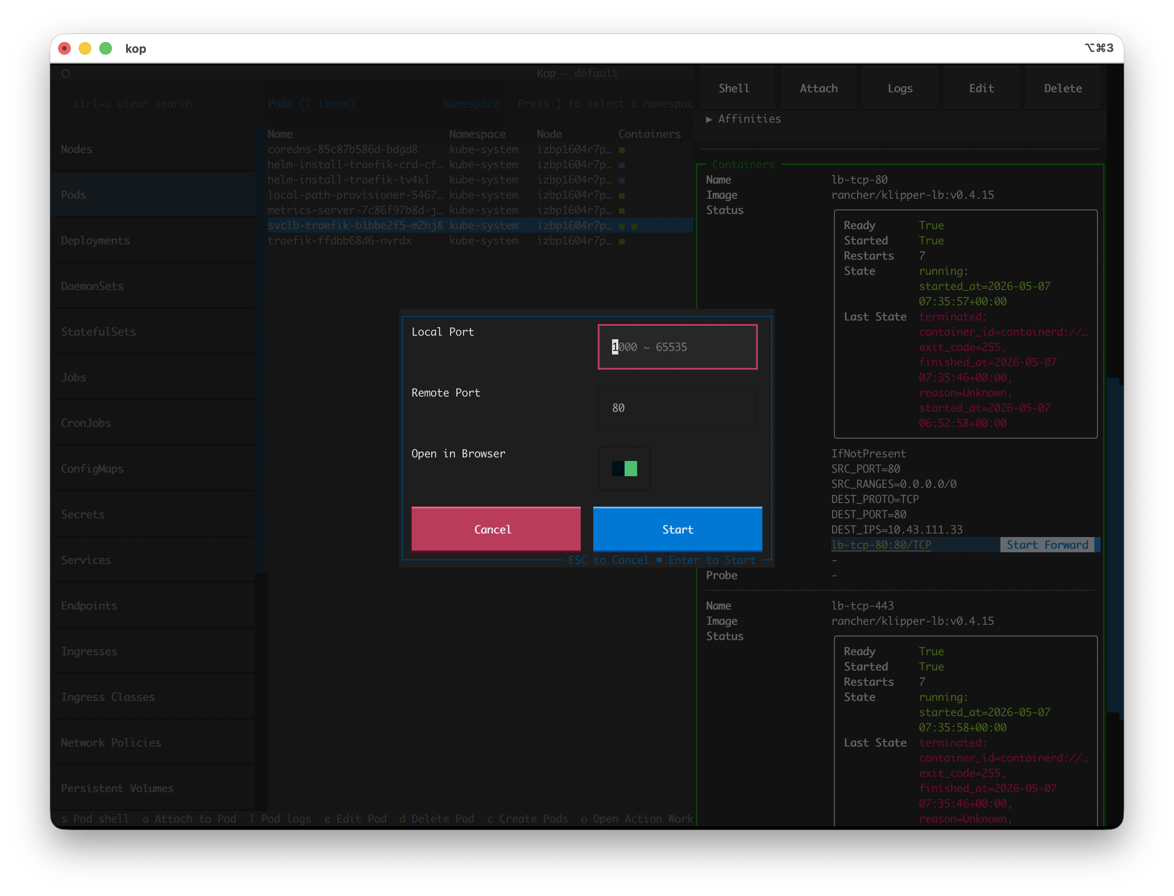Image resolution: width=1174 pixels, height=896 pixels.
Task: Open Jobs in the sidebar
Action: click(155, 377)
